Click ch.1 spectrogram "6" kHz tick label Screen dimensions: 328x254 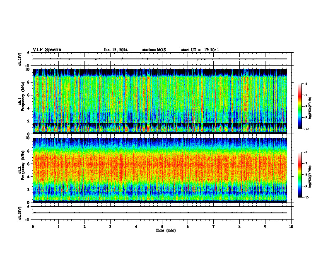click(x=29, y=95)
